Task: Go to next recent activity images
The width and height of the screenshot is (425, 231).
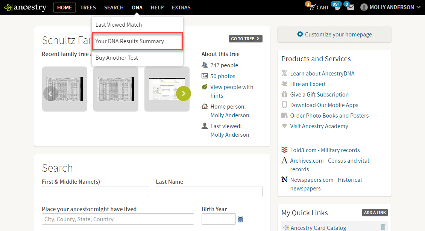Action: point(184,94)
